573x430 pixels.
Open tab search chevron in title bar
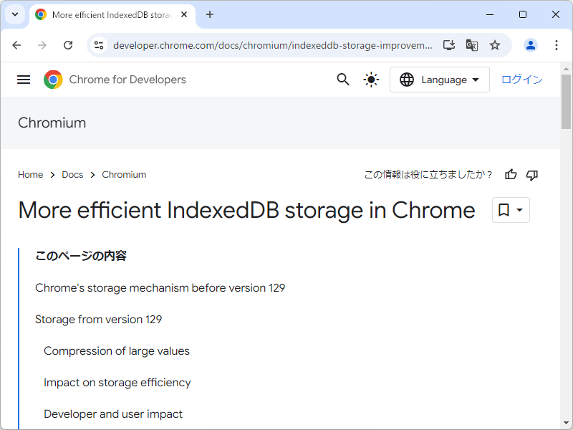14,14
